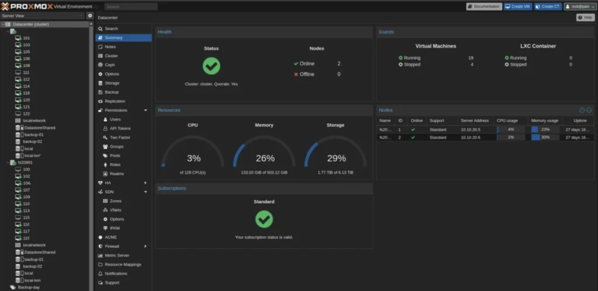Click the Metric Server chart icon
This screenshot has height=291, width=598.
click(100, 256)
